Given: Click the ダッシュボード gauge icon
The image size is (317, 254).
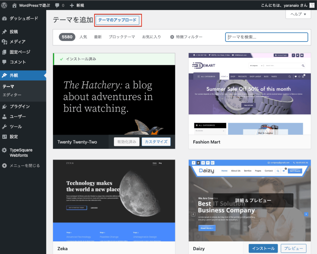Looking at the screenshot, I should (x=4, y=19).
